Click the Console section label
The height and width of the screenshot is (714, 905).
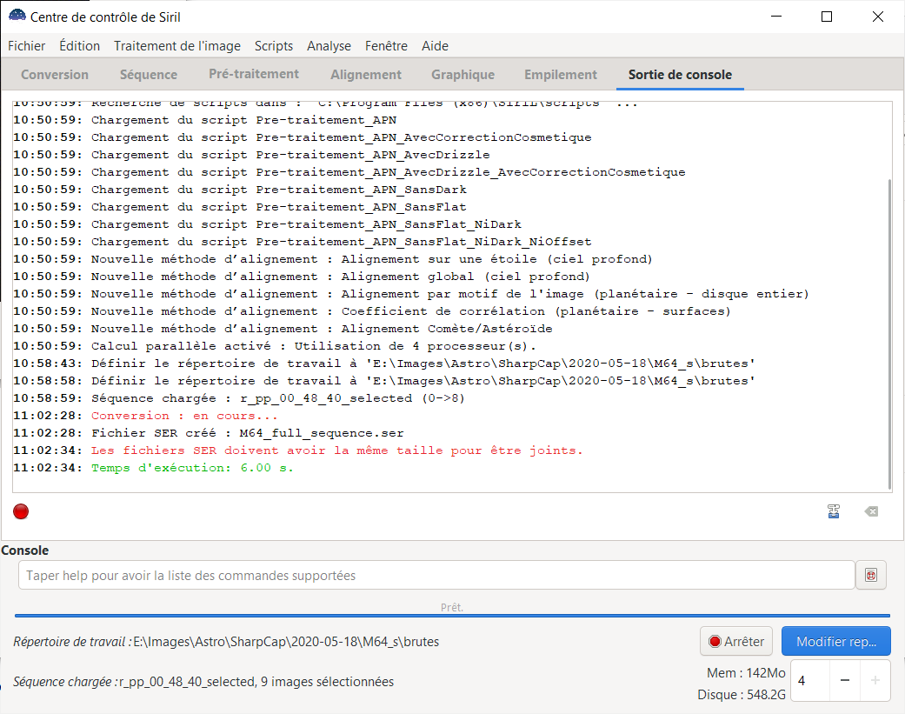[x=25, y=551]
